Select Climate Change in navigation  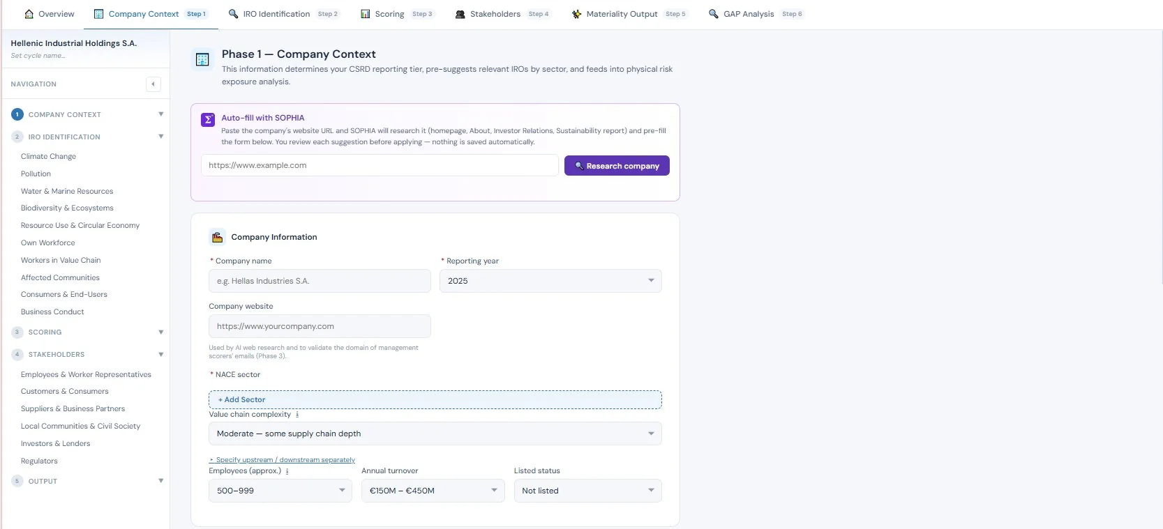pyautogui.click(x=49, y=157)
